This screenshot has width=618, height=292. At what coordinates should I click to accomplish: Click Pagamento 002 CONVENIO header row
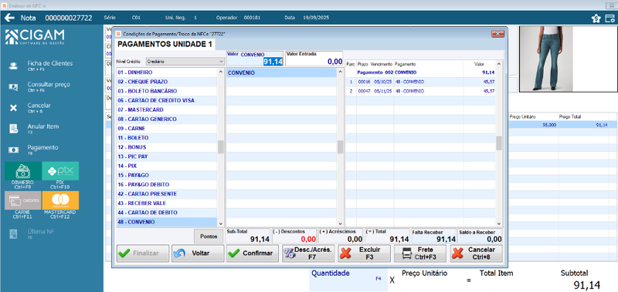[420, 72]
